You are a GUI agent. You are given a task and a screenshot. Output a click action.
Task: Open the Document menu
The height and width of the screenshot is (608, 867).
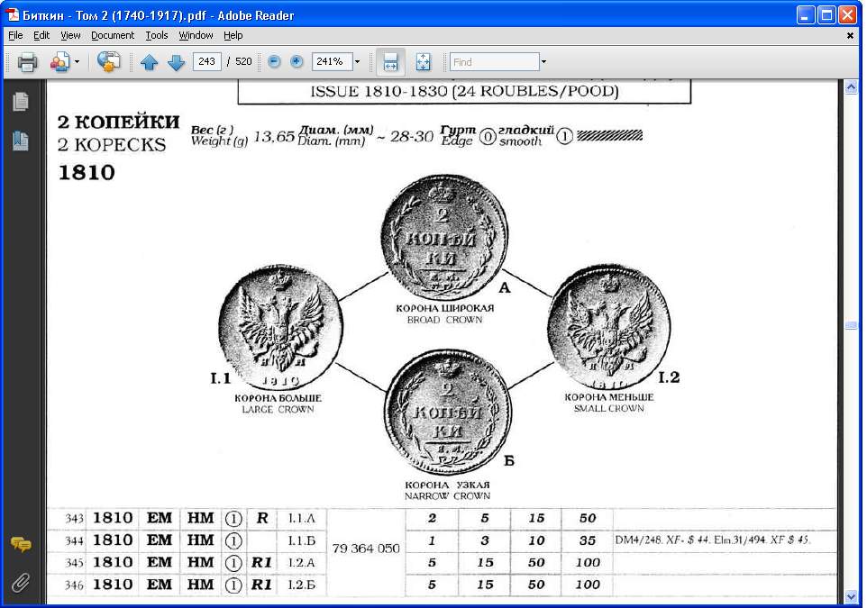click(x=113, y=35)
